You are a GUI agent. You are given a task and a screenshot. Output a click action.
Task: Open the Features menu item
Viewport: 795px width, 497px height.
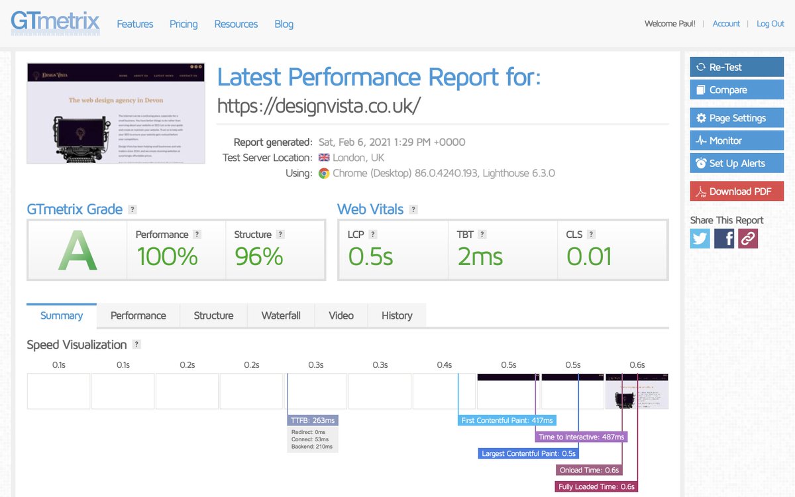pyautogui.click(x=134, y=24)
